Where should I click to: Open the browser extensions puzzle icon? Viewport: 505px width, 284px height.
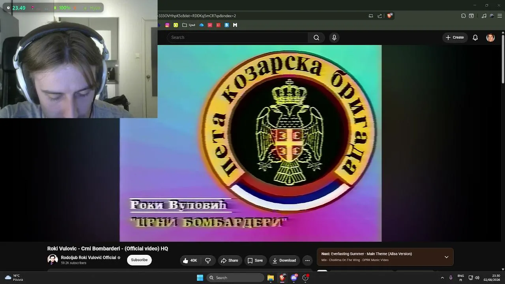464,16
